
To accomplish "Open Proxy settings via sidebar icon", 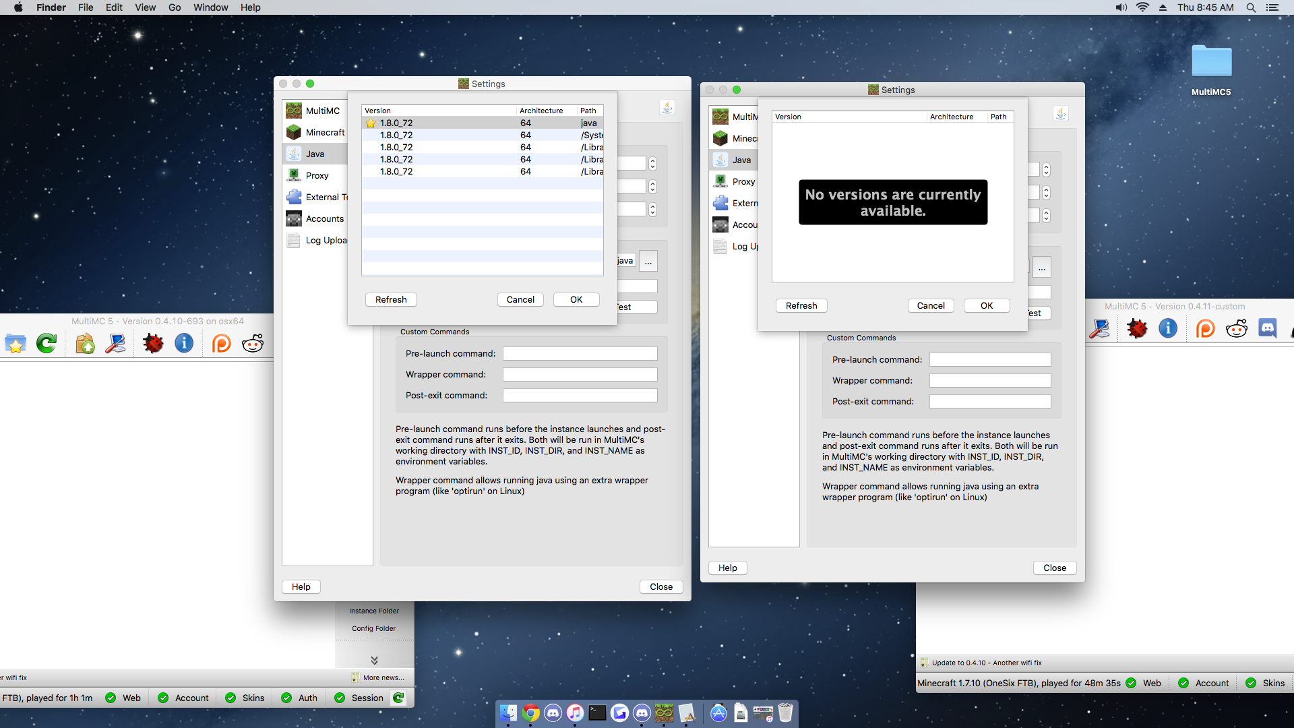I will click(x=294, y=175).
